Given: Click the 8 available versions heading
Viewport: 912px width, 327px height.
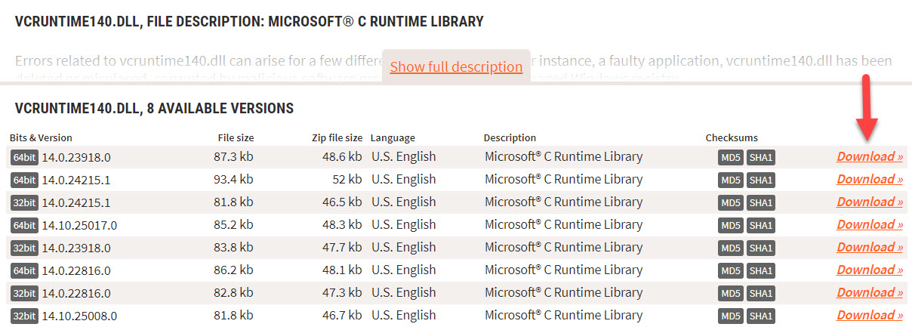Looking at the screenshot, I should 154,109.
